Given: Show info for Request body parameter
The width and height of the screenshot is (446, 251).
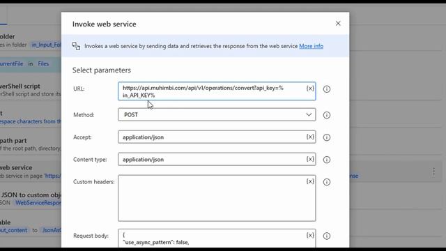Looking at the screenshot, I should pos(327,236).
